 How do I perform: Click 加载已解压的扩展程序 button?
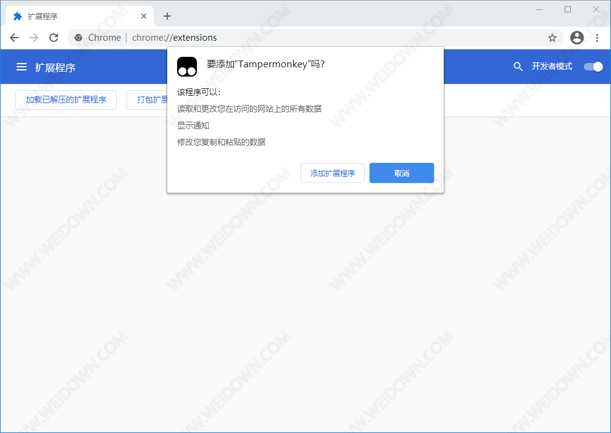click(66, 100)
